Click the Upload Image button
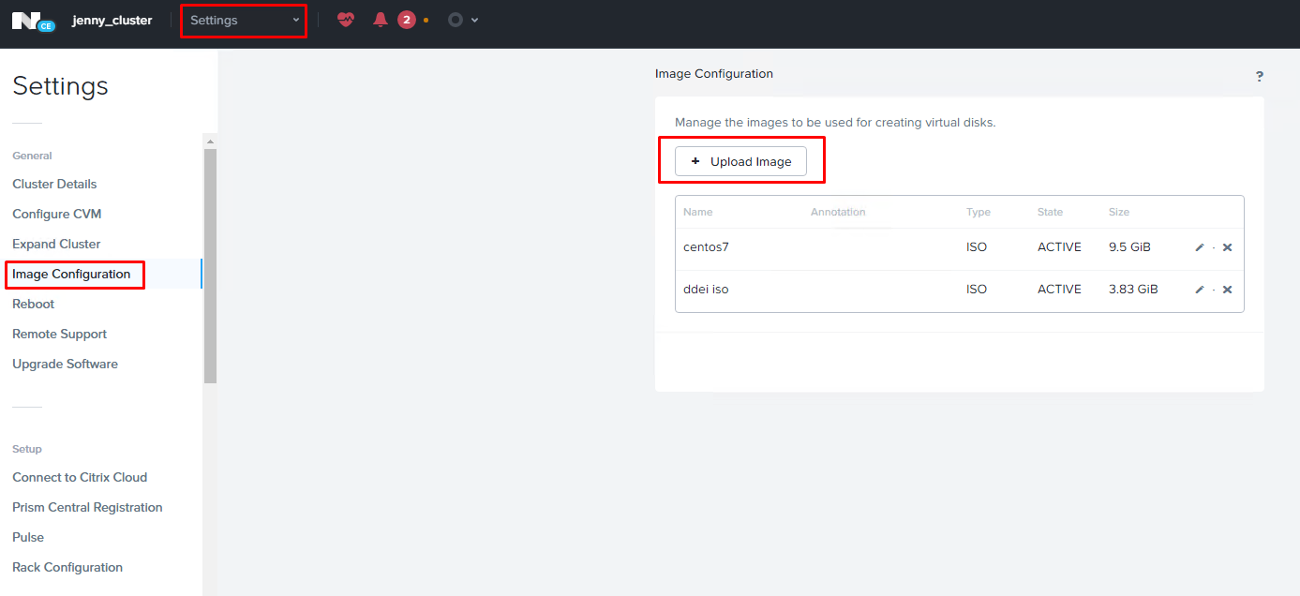 740,161
